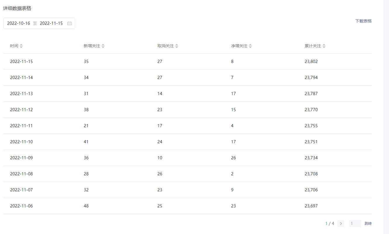Screen dimensions: 389x234
Task: Sort by 累计关注 using its arrow icon
Action: coord(324,46)
